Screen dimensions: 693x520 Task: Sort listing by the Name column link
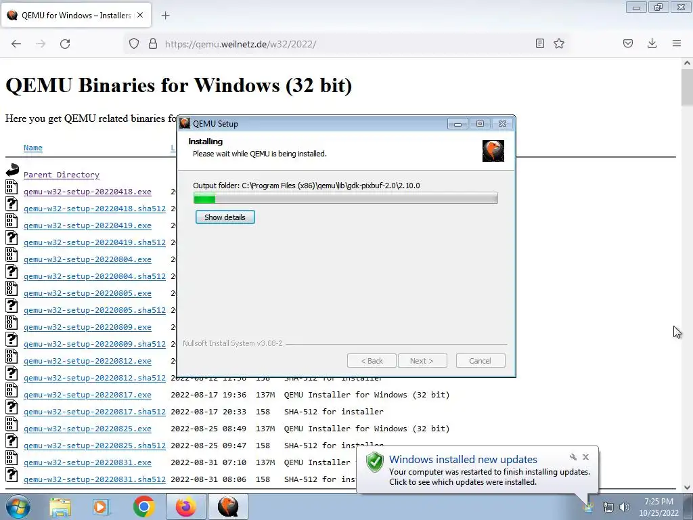point(33,148)
